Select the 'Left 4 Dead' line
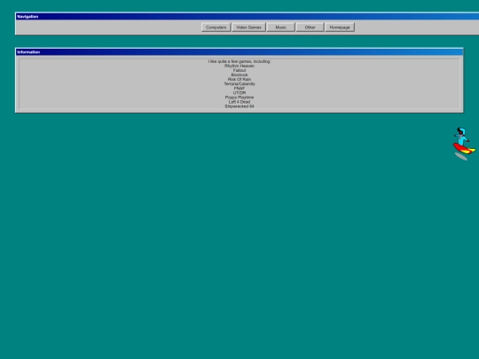 click(x=239, y=102)
